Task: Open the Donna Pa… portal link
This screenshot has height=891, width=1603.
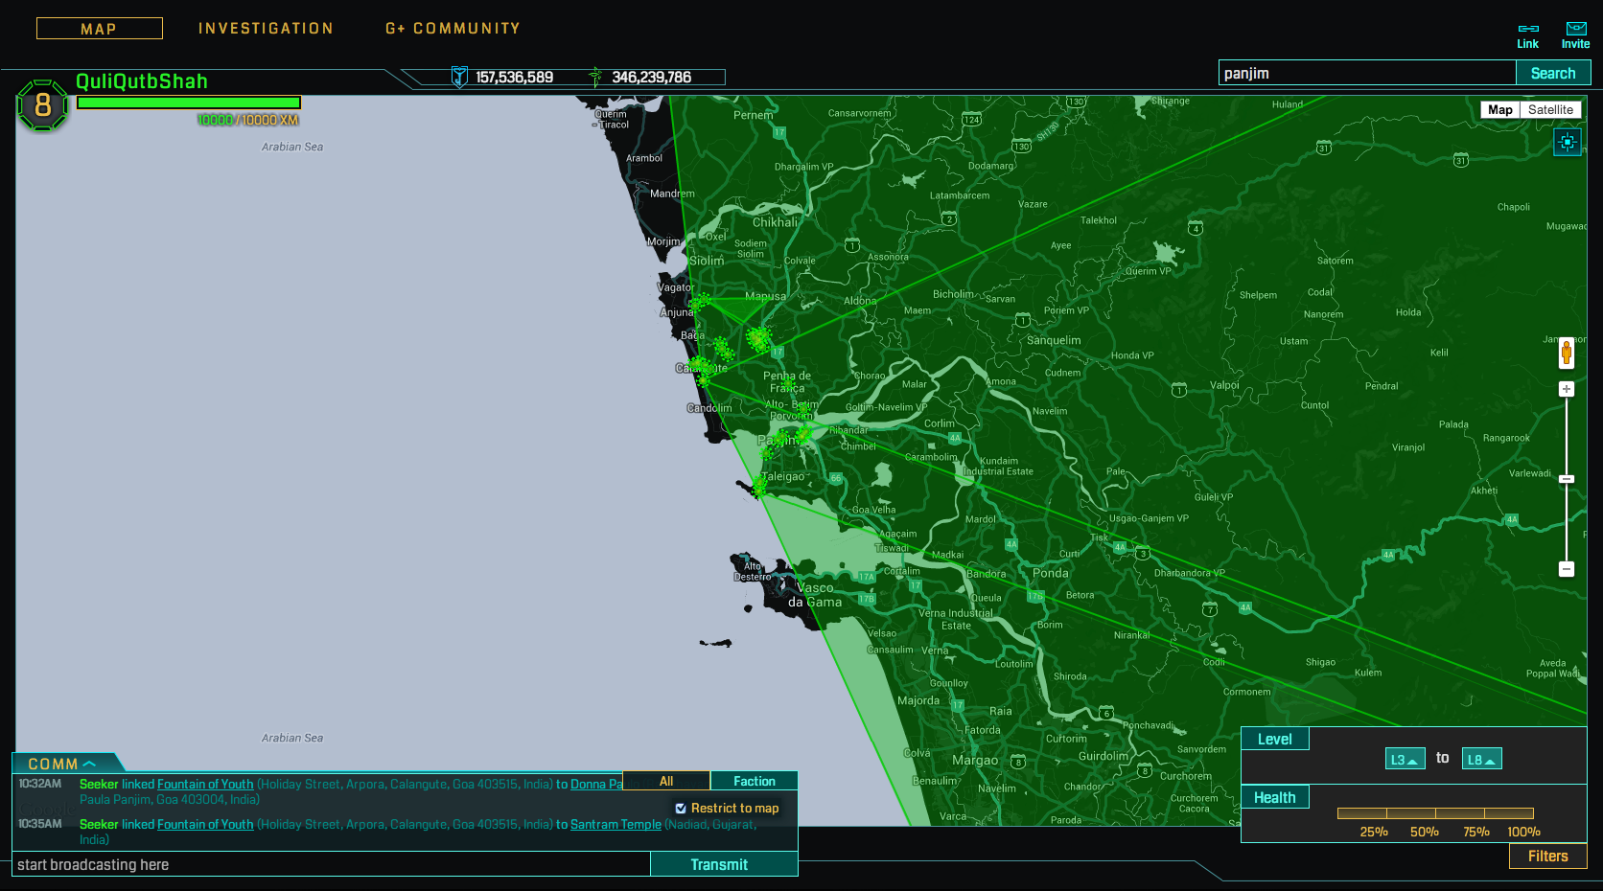Action: (596, 785)
